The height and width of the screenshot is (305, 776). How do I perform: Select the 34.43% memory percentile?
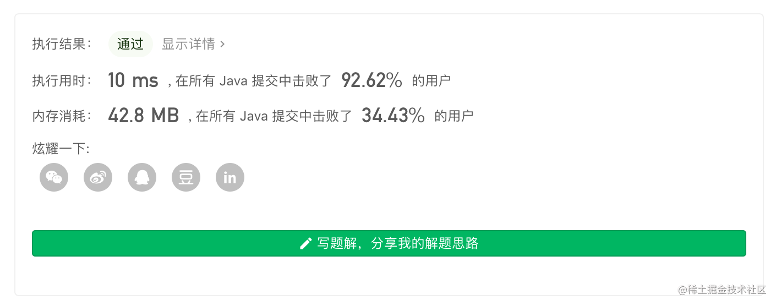393,116
